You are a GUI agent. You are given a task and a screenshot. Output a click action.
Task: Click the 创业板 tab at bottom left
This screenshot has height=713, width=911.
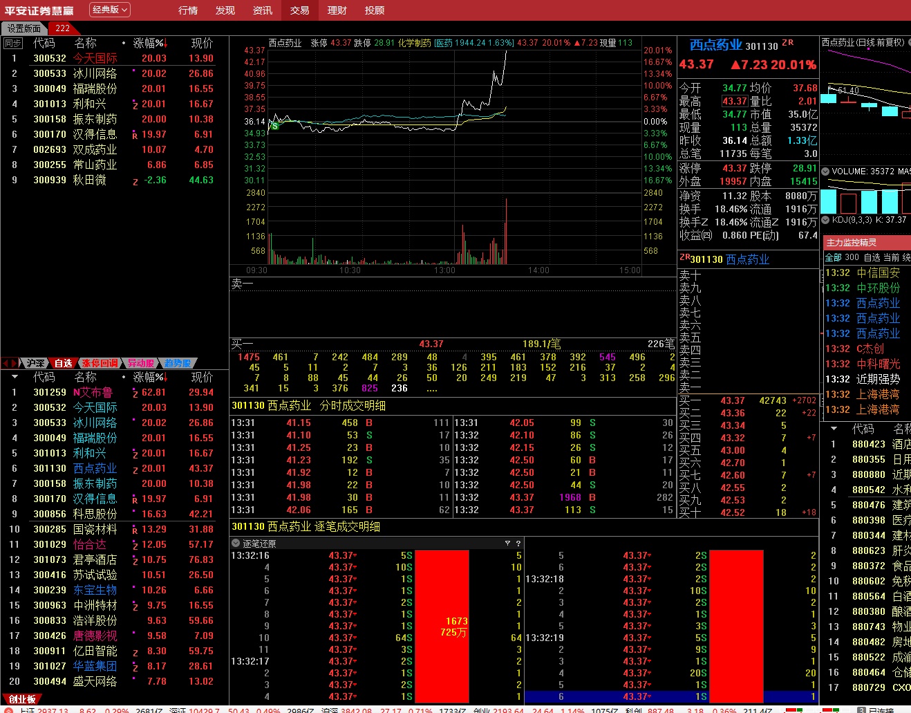pyautogui.click(x=21, y=699)
